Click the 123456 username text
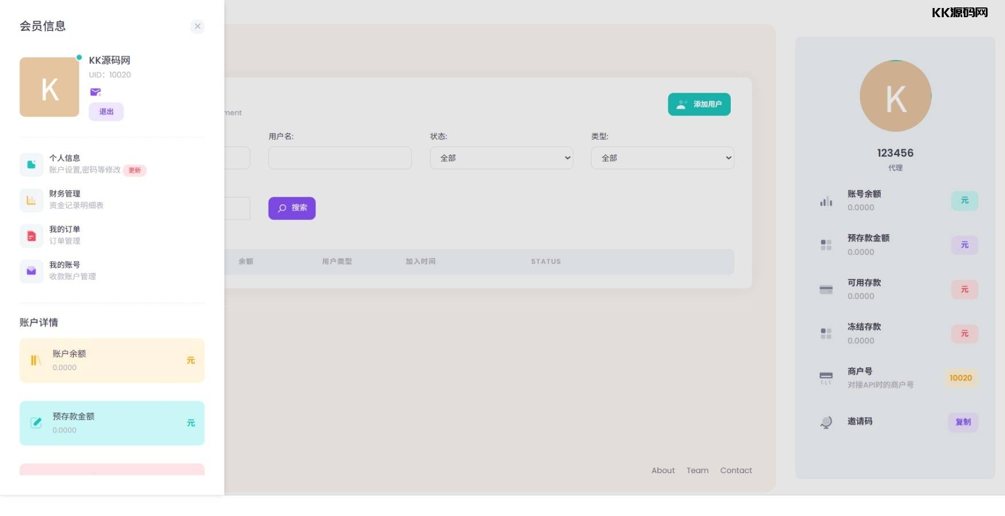The width and height of the screenshot is (1005, 516). coord(895,153)
